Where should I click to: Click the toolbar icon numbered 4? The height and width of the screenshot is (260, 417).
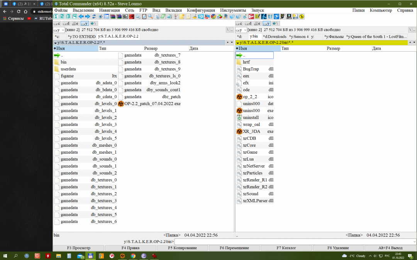click(x=75, y=17)
